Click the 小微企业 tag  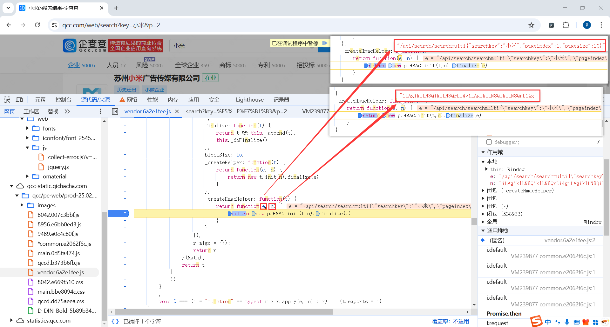[154, 90]
